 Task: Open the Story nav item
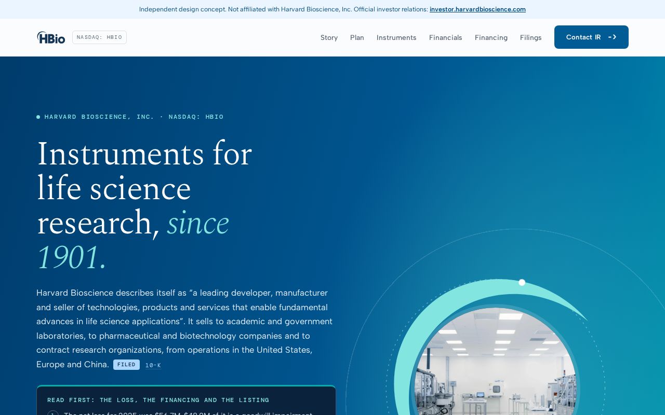(329, 37)
